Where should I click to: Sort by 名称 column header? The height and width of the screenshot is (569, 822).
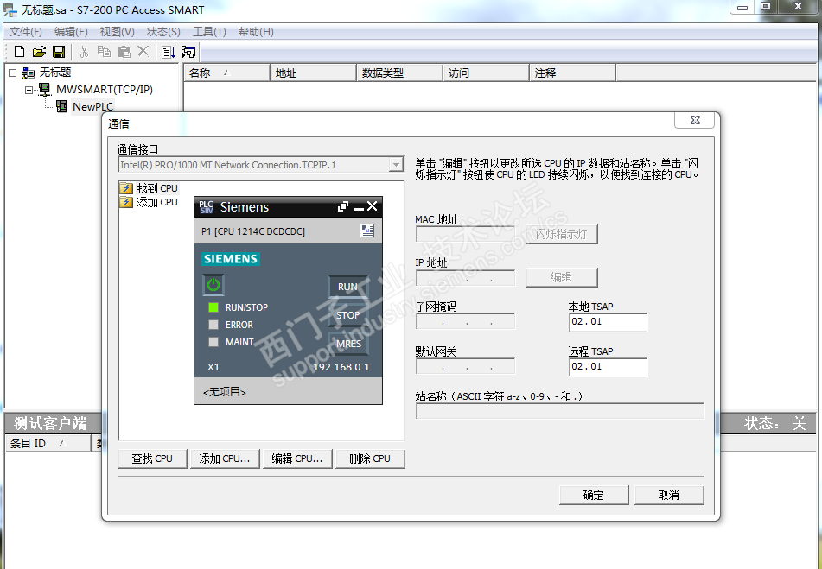[x=226, y=73]
